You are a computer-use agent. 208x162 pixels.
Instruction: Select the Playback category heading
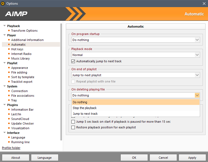coord(13,26)
